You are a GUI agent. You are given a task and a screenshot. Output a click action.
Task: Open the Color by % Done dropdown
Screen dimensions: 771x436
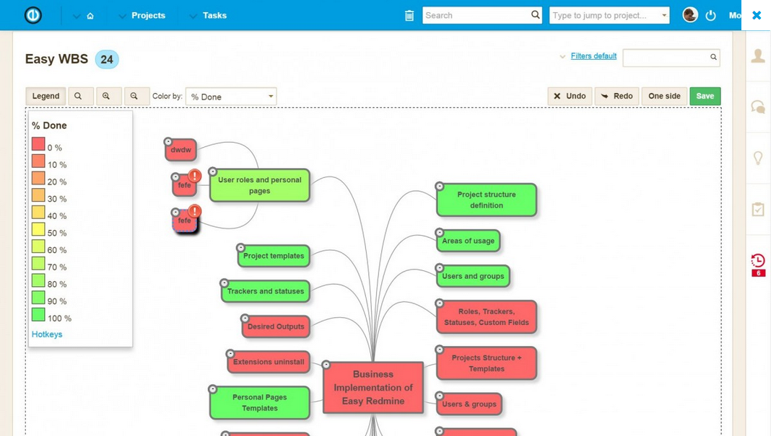[231, 97]
